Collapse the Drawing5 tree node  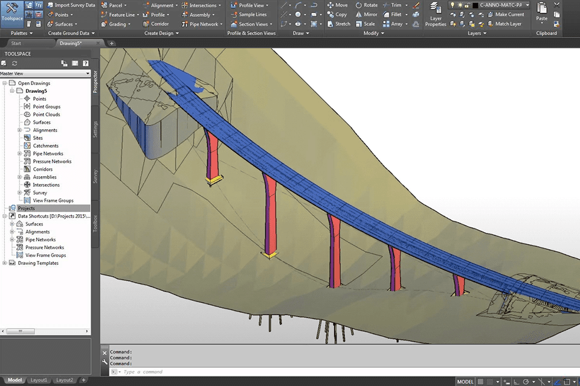click(12, 91)
